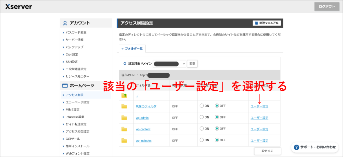The image size is (343, 157).
Task: Open the wp-includes folder link
Action: pyautogui.click(x=143, y=141)
